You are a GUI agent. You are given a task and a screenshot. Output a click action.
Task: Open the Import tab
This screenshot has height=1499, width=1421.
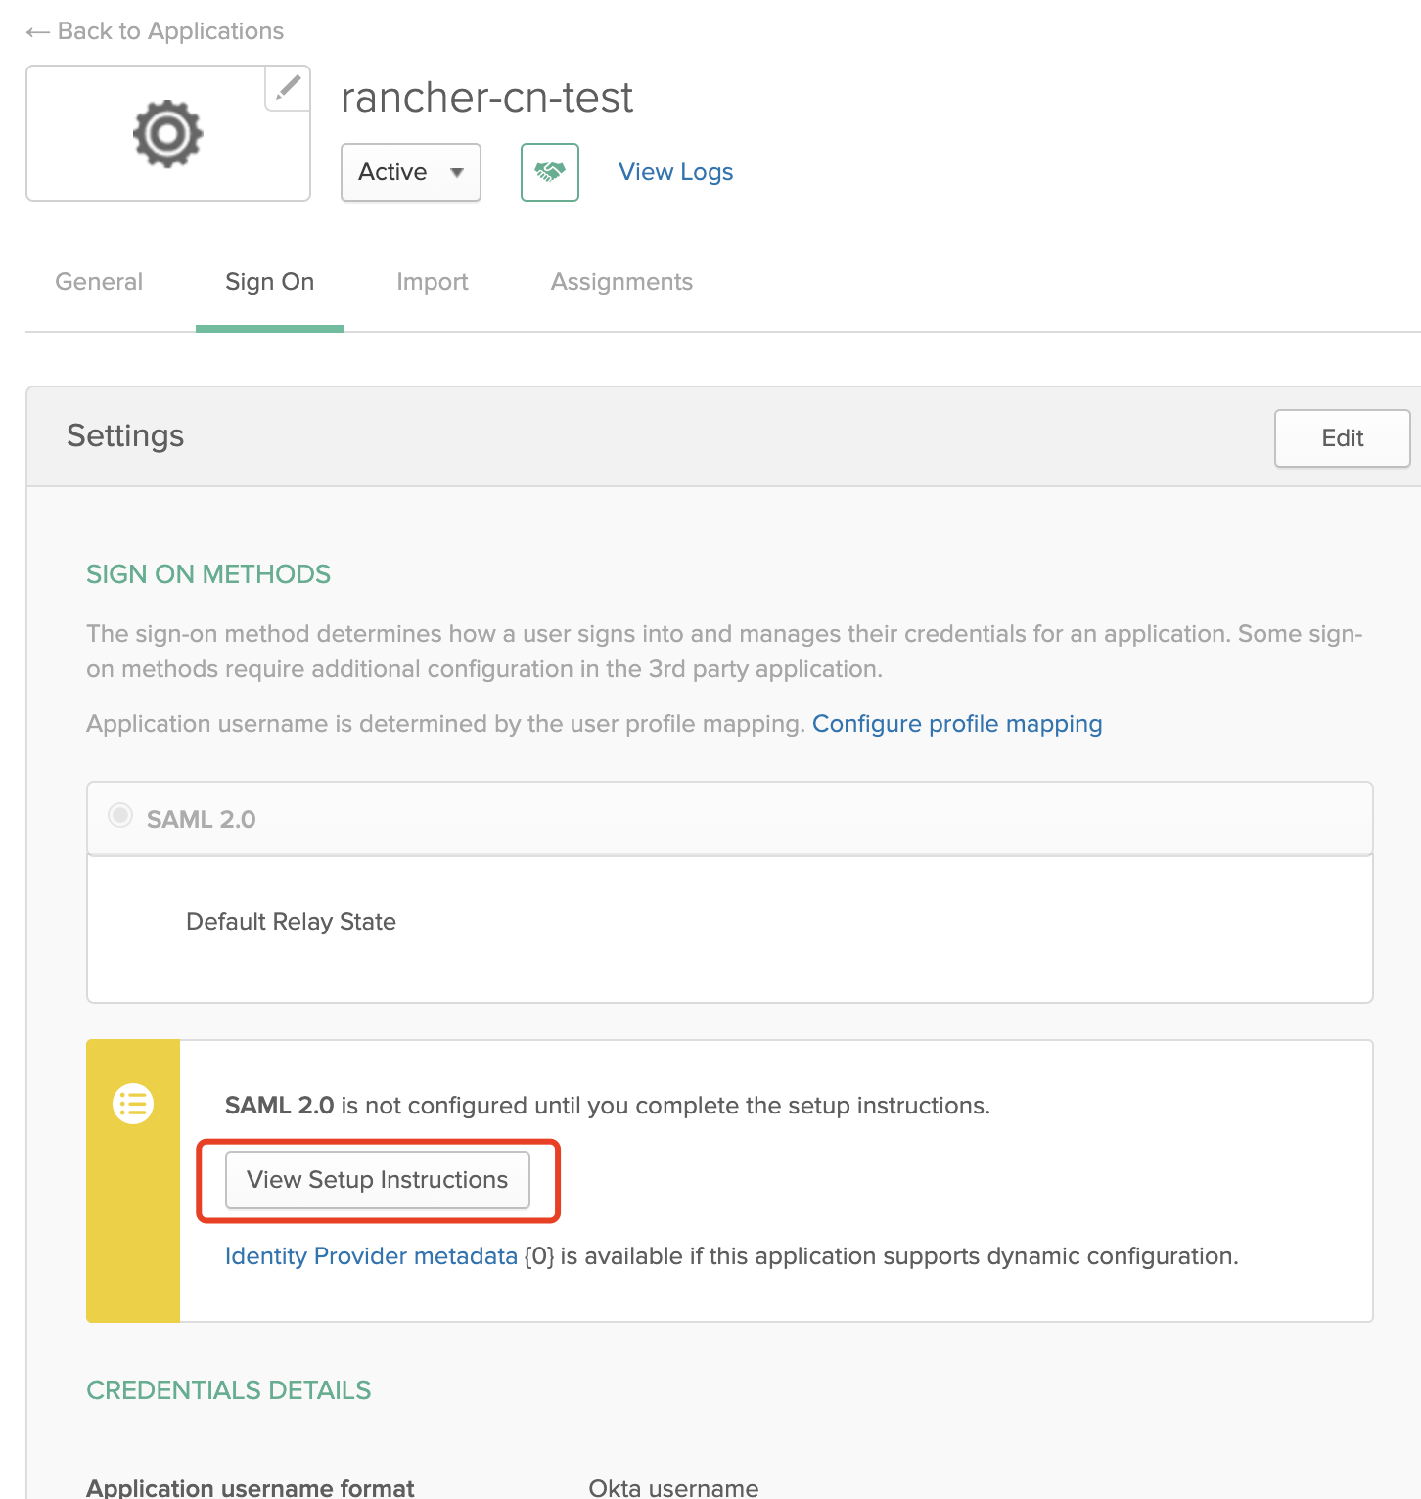click(x=433, y=282)
